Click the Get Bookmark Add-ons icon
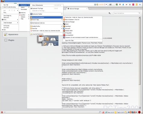The width and height of the screenshot is (143, 114). pos(31,23)
